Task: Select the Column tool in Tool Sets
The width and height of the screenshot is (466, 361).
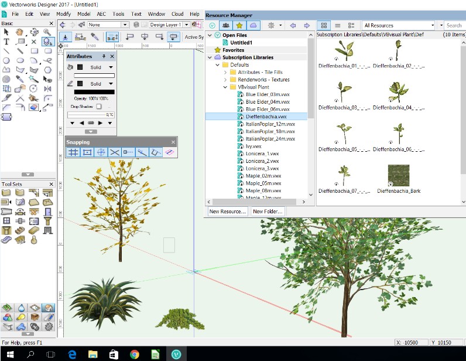Action: coord(48,220)
